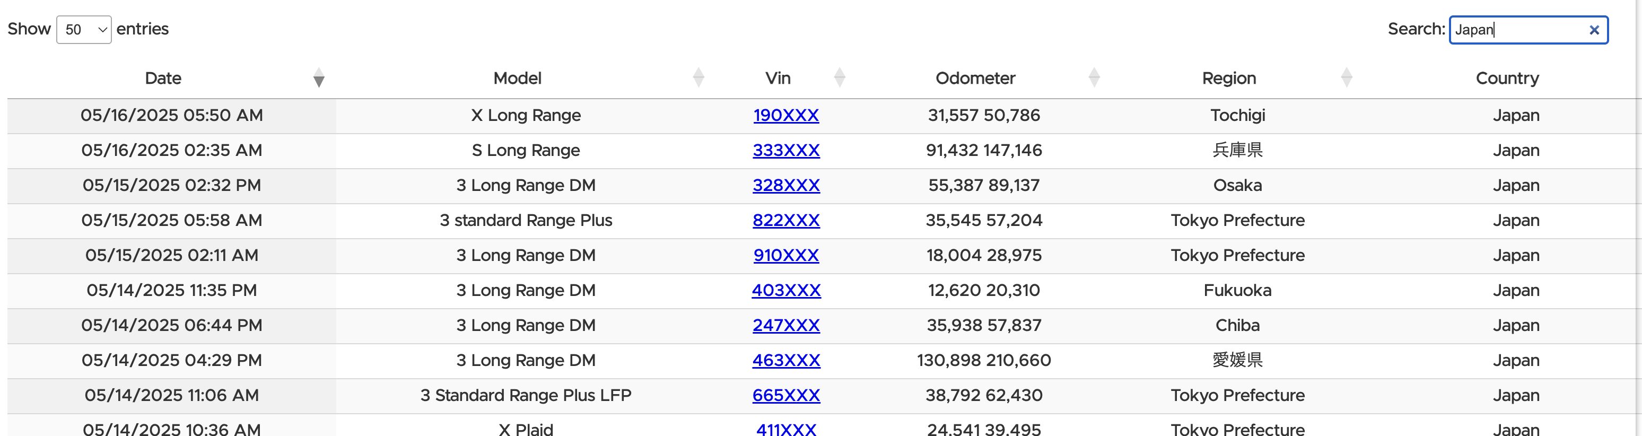Open VIN link 328XXX
This screenshot has width=1642, height=436.
click(x=786, y=186)
